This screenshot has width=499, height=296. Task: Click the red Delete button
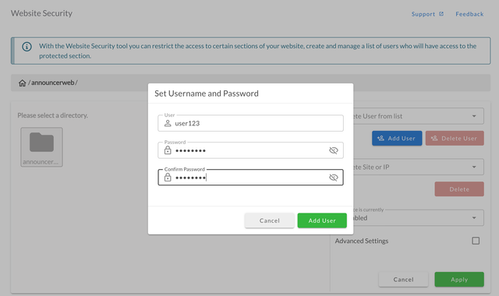(459, 189)
